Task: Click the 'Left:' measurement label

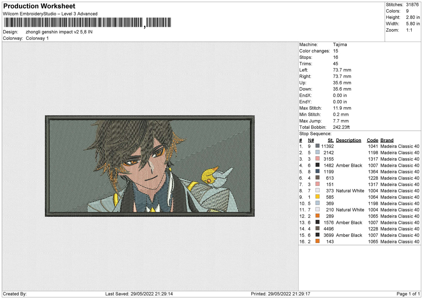Action: 304,70
